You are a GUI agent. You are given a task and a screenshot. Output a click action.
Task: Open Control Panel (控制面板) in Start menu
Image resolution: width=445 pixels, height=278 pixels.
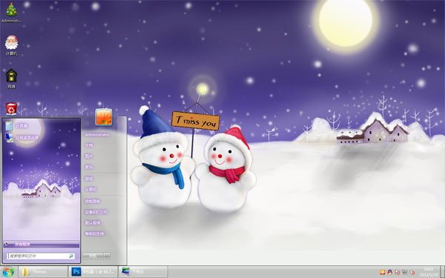(x=93, y=201)
